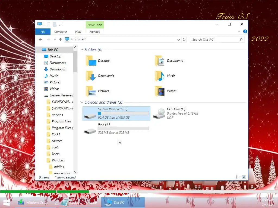The image size is (278, 208).
Task: Go up one level with the Up arrow
Action: pyautogui.click(x=61, y=40)
